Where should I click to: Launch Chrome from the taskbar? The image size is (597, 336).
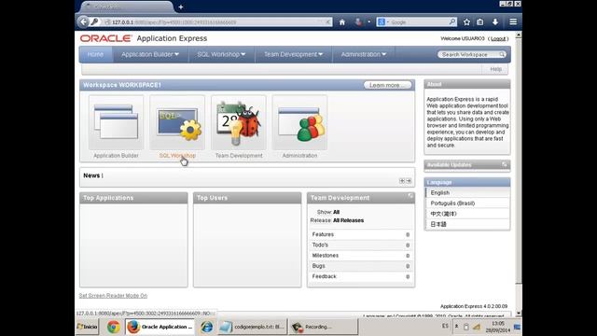pos(113,327)
